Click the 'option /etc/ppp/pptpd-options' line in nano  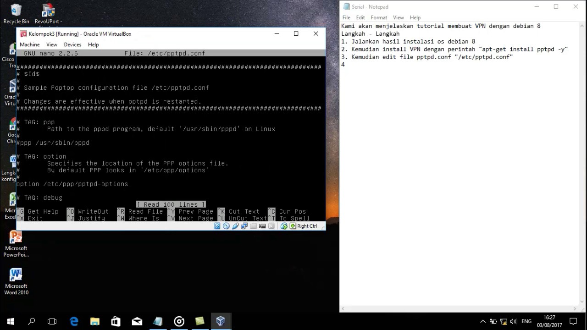coord(72,184)
